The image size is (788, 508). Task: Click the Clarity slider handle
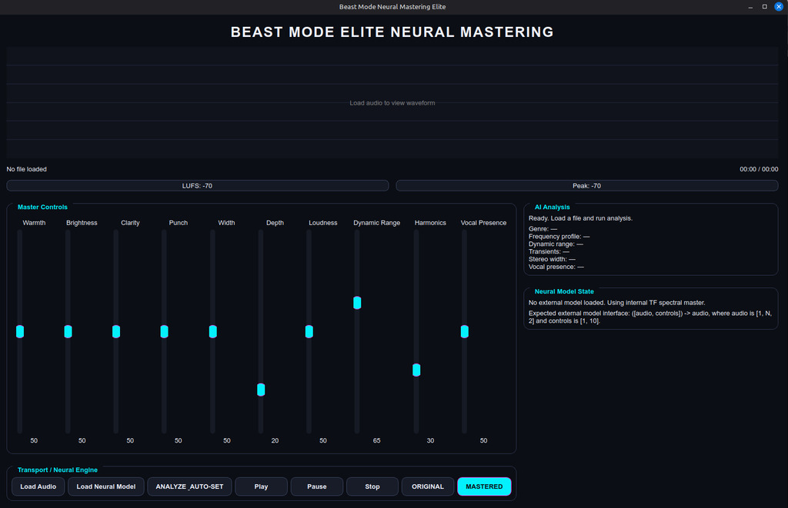click(116, 331)
